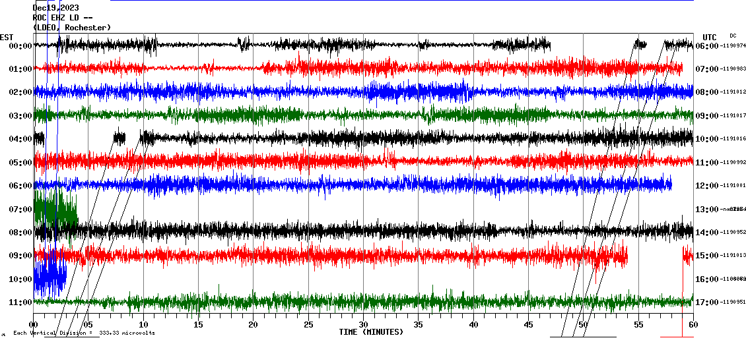Viewport: 746px width, 342px height.
Task: Click the large green burst in 07:00 row
Action: pyautogui.click(x=56, y=208)
